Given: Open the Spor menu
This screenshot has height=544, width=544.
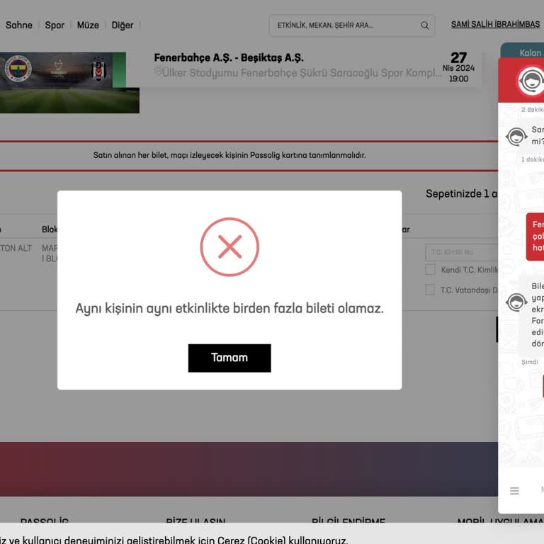Looking at the screenshot, I should 55,25.
